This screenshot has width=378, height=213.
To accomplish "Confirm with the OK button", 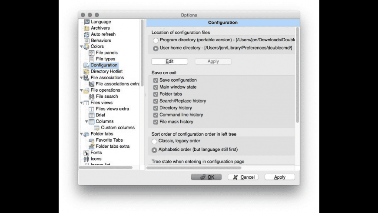I will [206, 177].
